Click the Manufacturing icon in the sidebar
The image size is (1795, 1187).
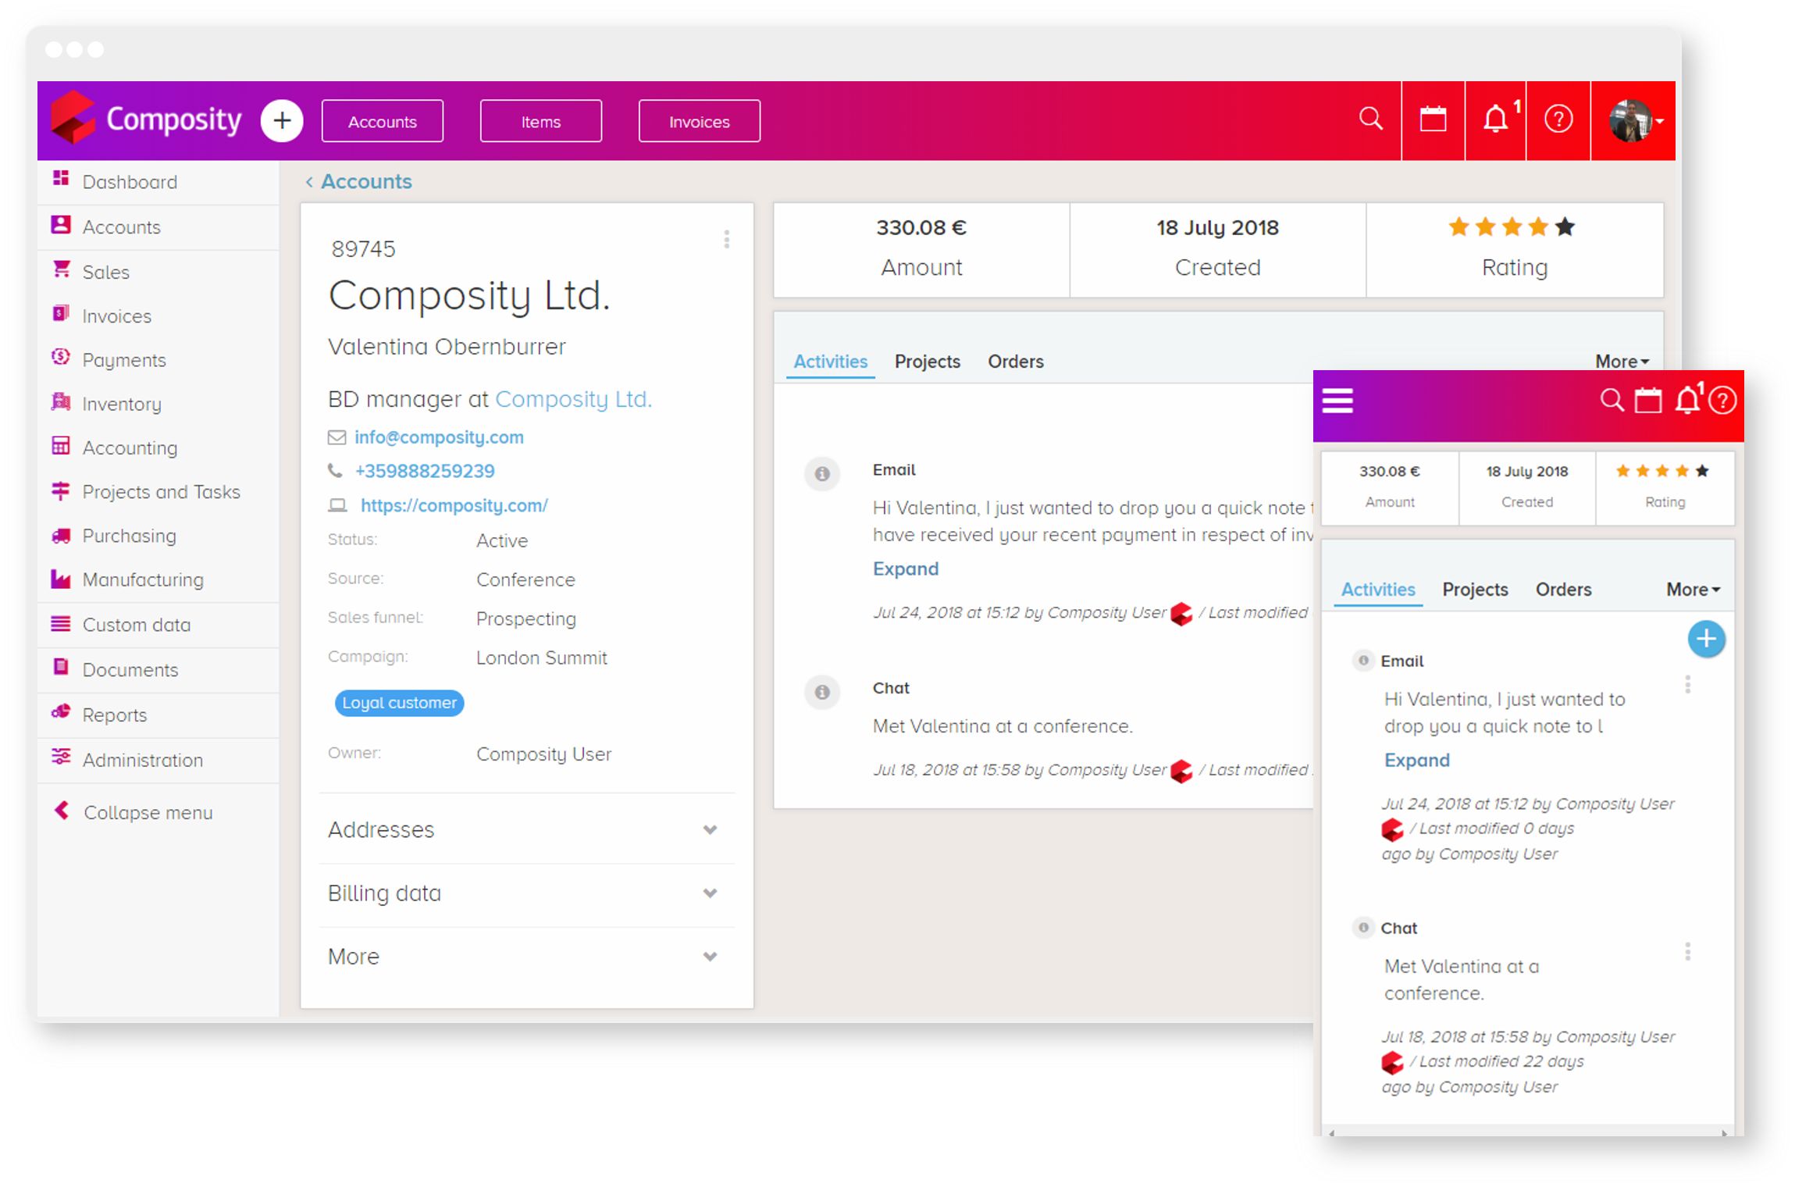pos(60,579)
